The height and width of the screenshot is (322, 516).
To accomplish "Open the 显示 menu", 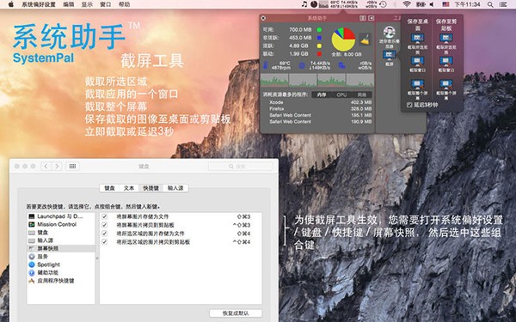I will pos(87,4).
